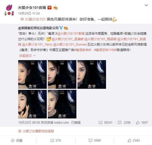
Task: Click repost icon showing 39241
Action: [101, 122]
